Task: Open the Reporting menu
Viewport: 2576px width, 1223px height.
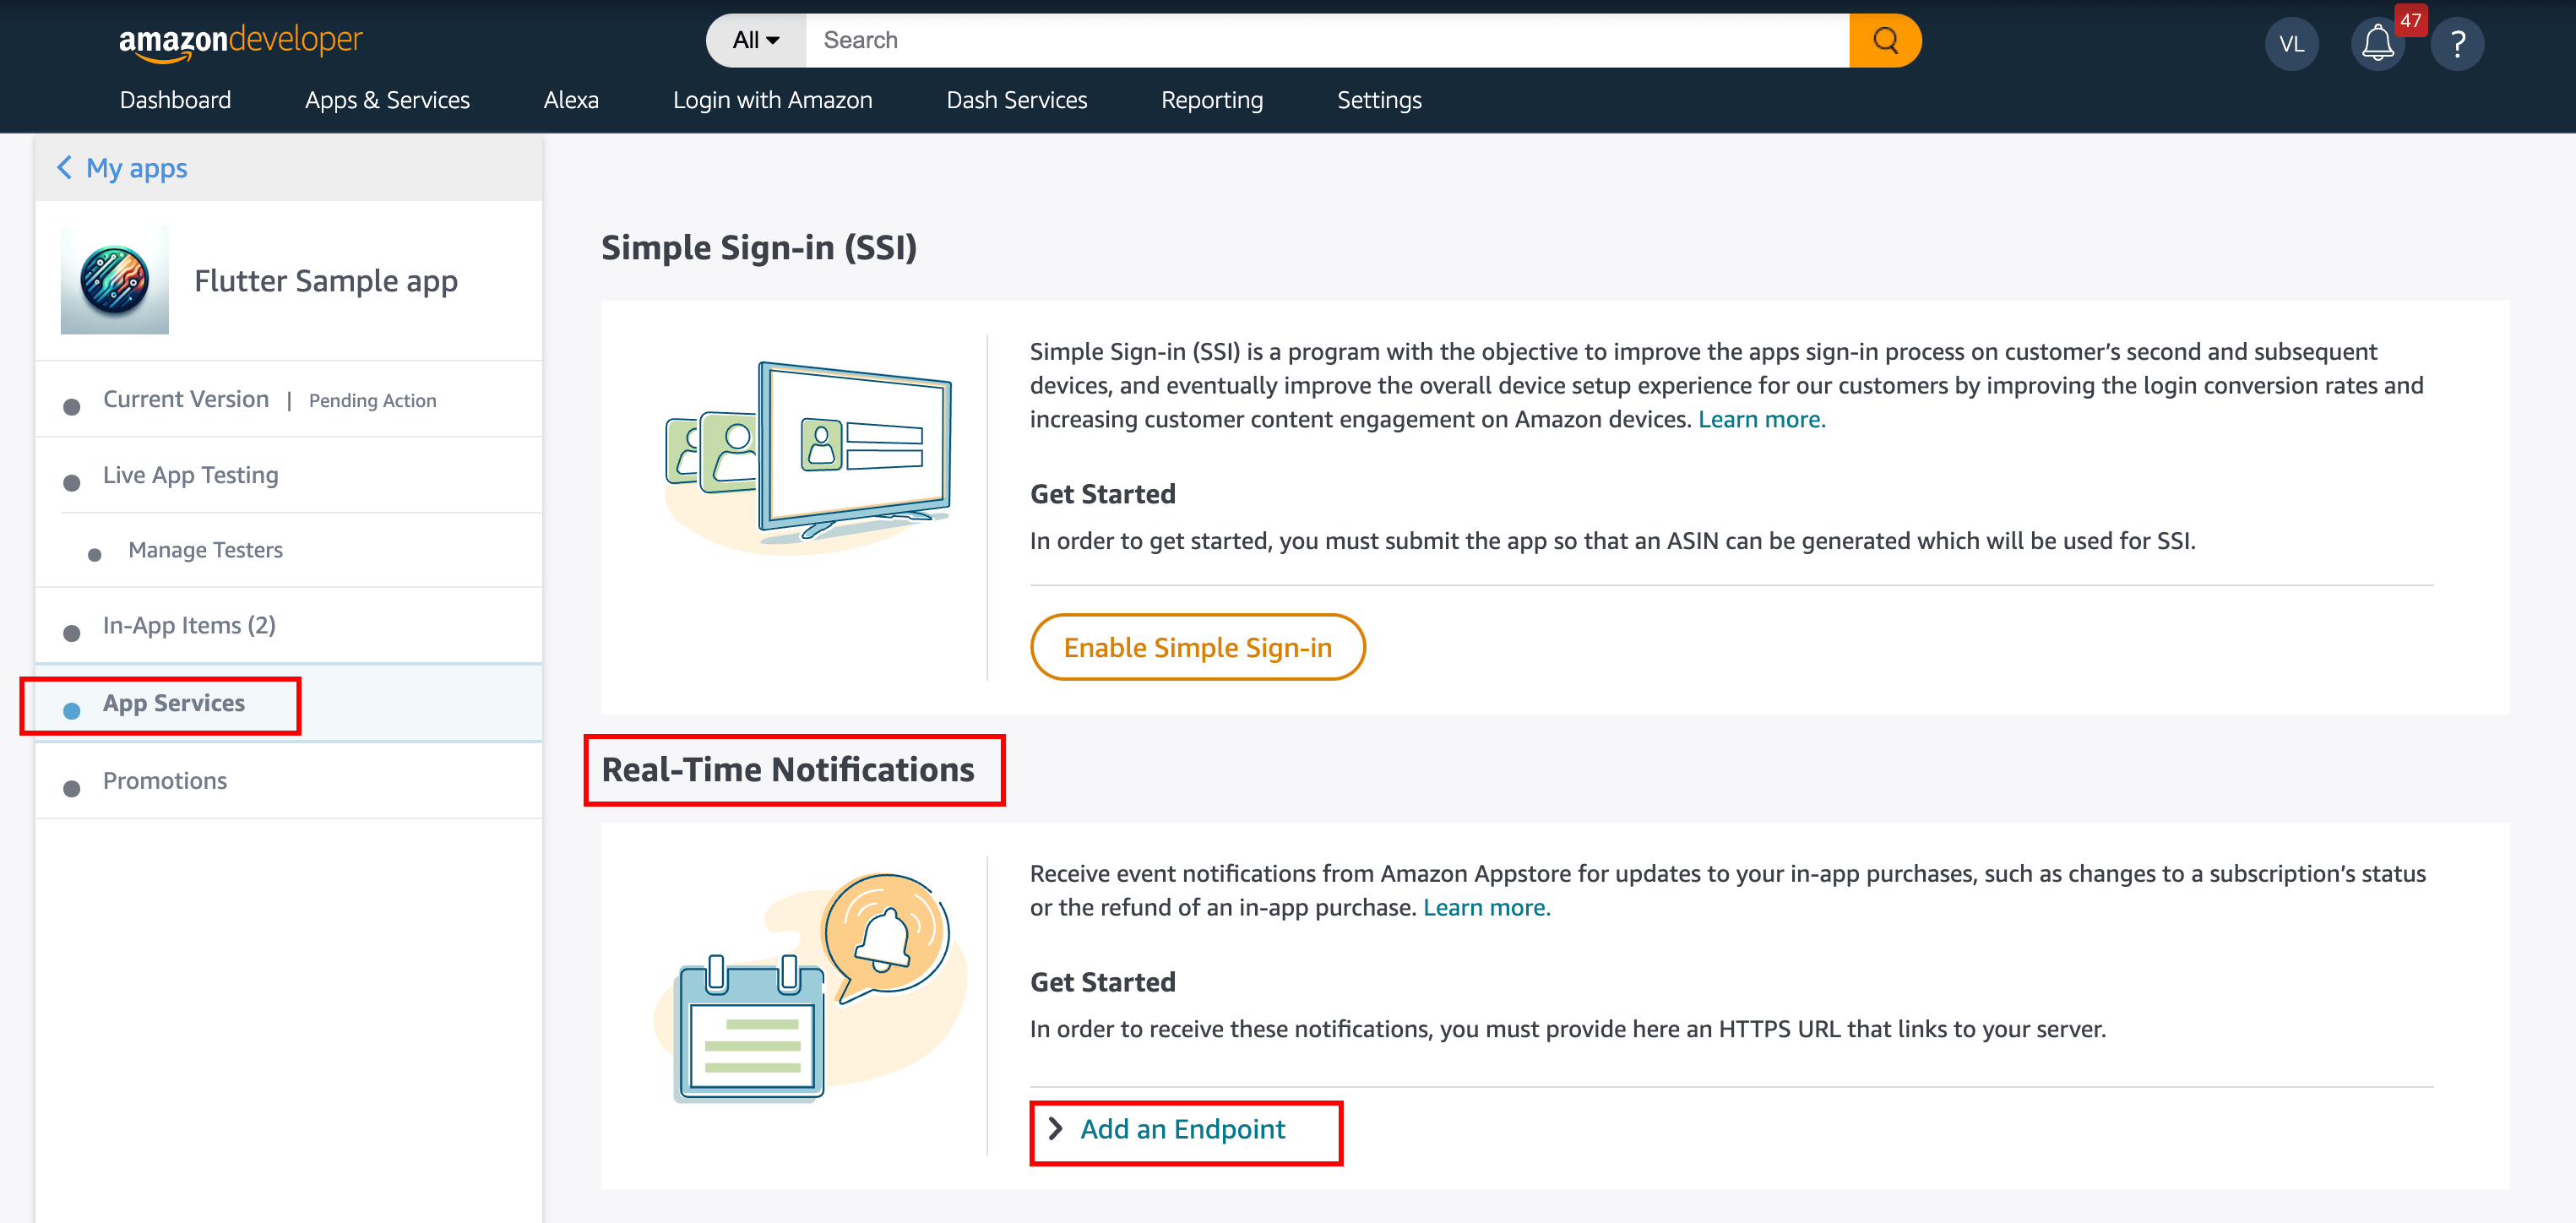Action: pyautogui.click(x=1212, y=100)
